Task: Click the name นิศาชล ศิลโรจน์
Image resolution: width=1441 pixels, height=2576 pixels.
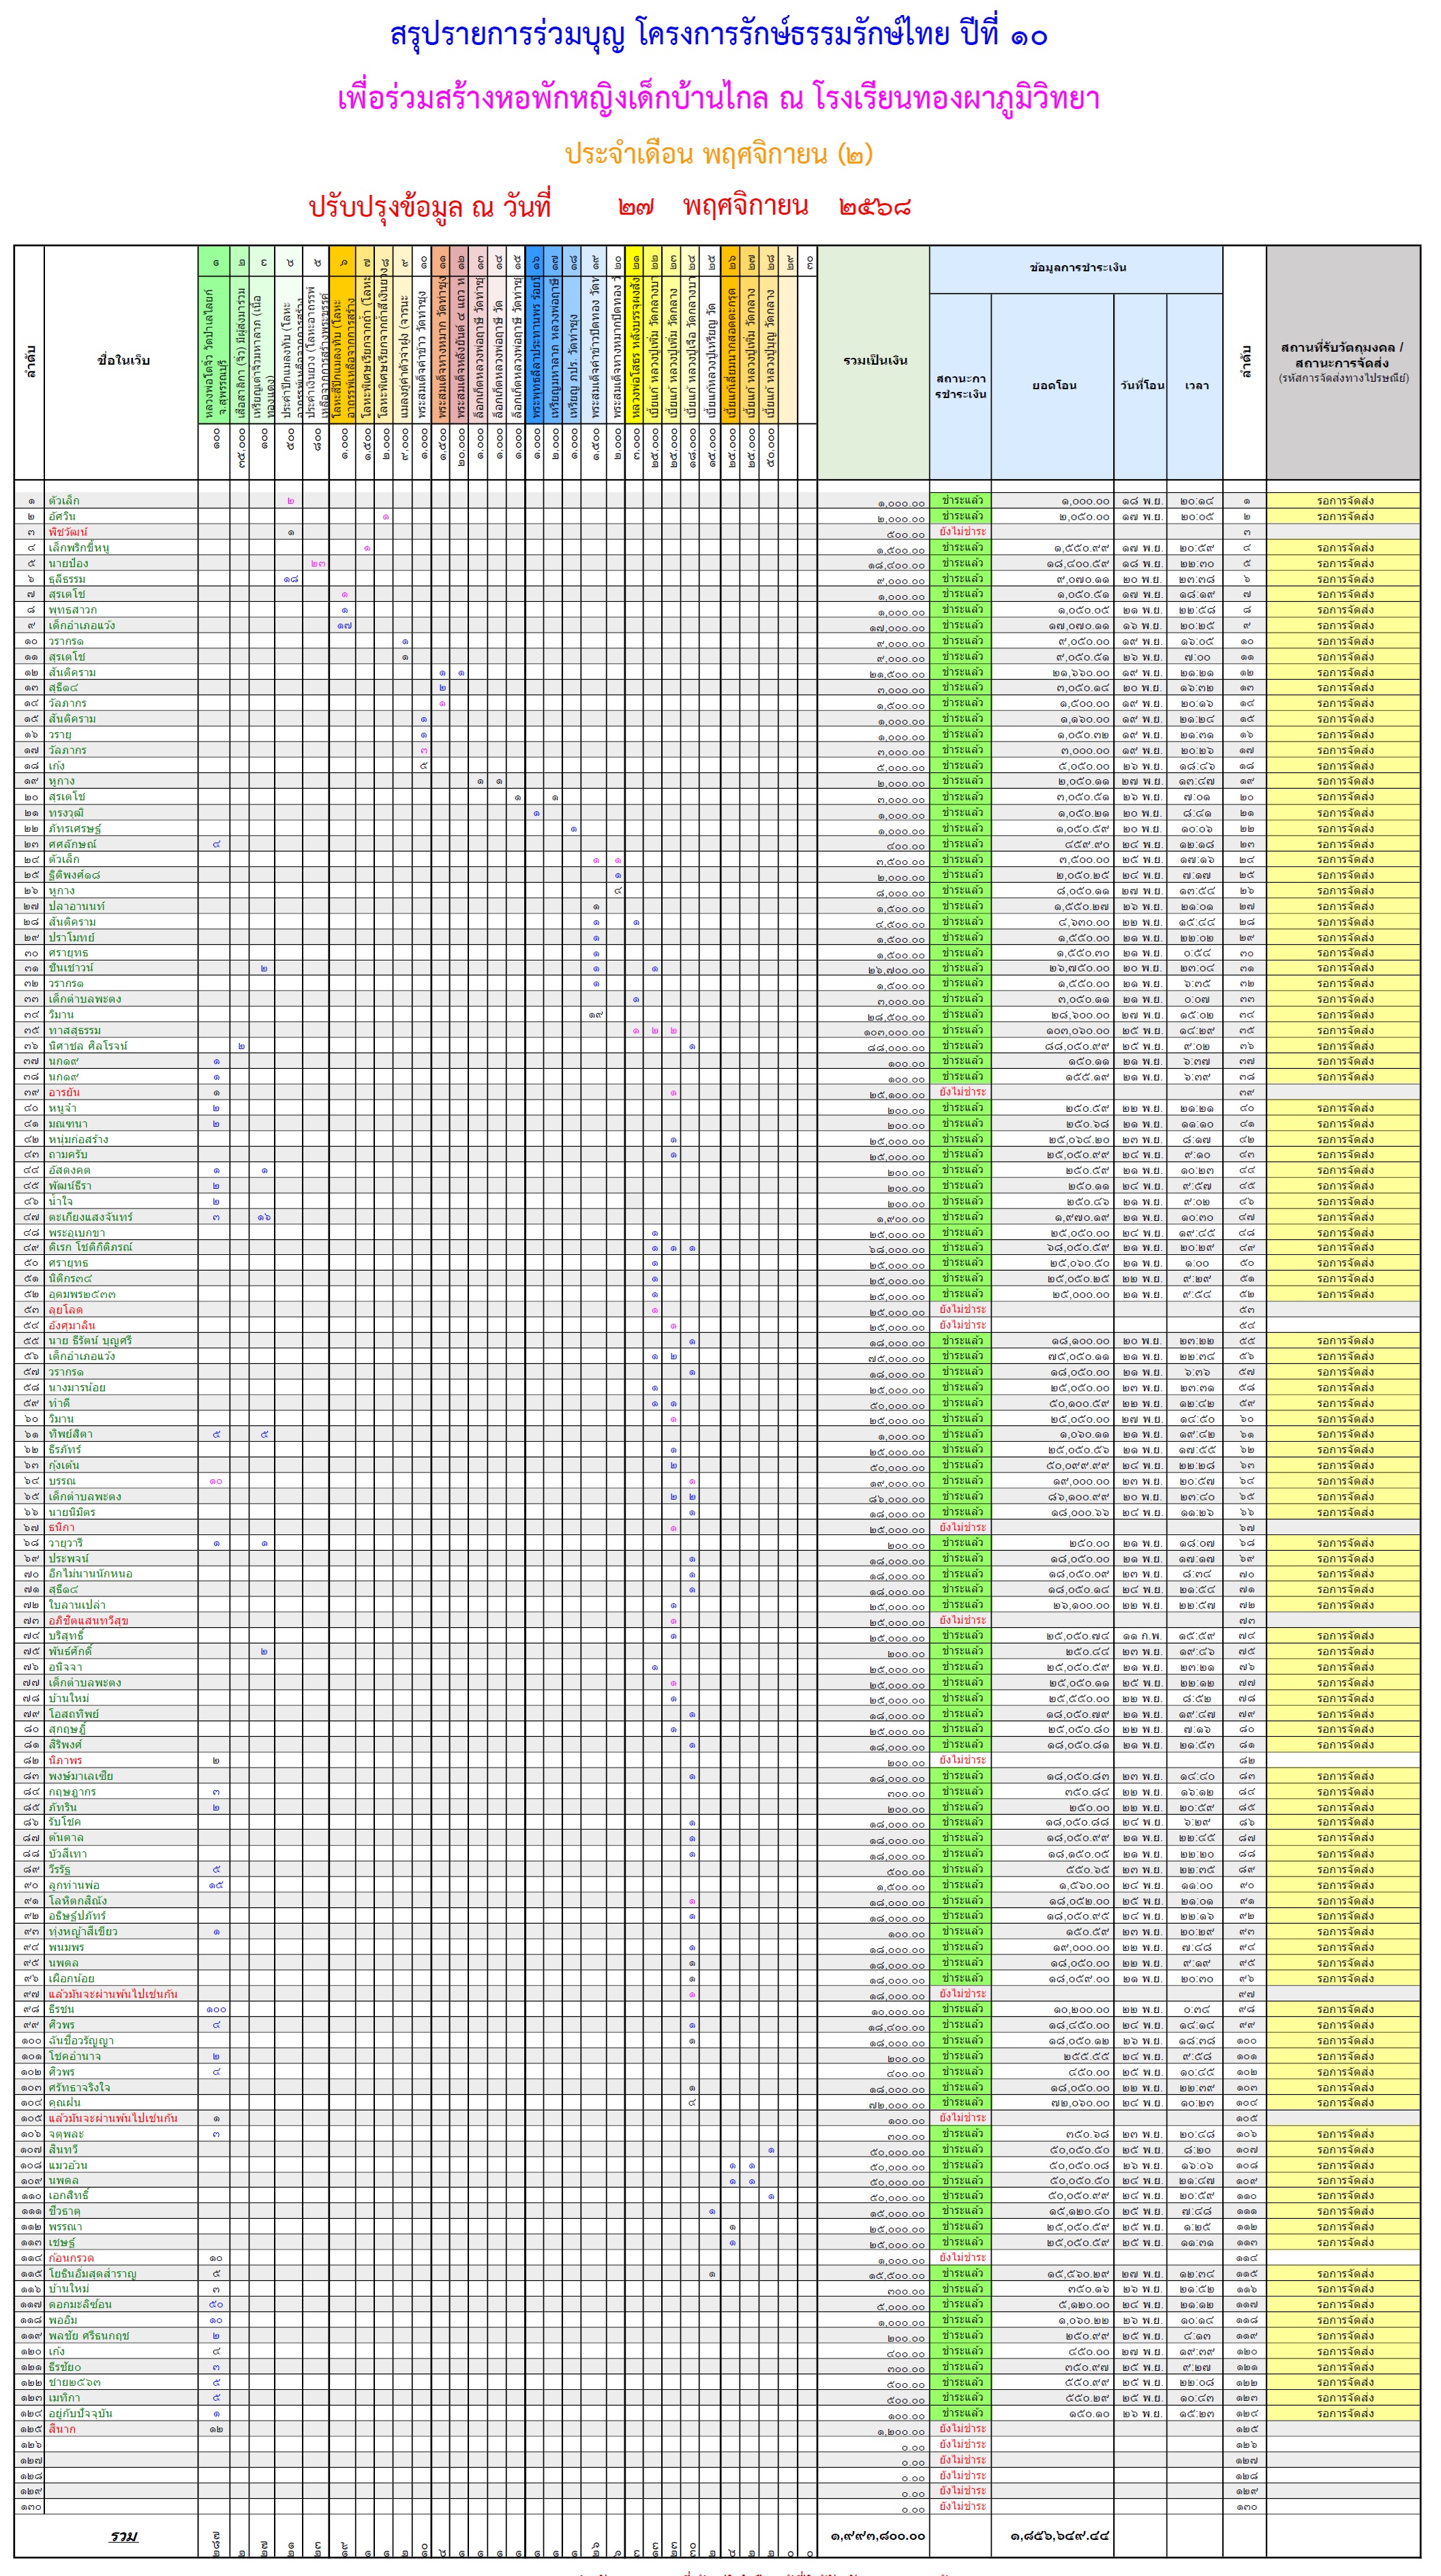Action: coord(88,1046)
